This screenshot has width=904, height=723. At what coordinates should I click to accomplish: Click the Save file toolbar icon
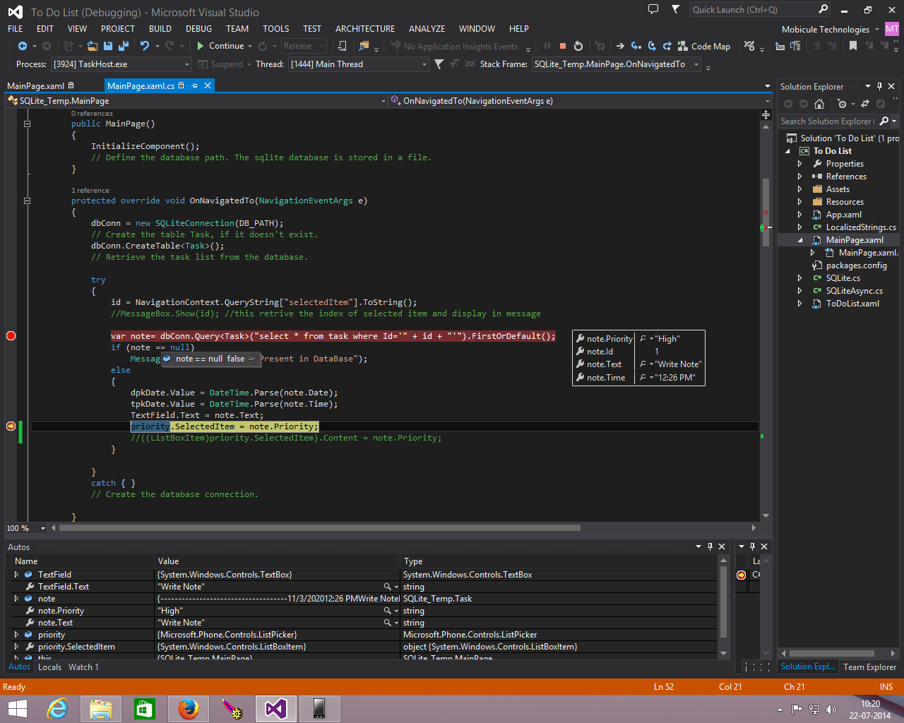point(108,46)
